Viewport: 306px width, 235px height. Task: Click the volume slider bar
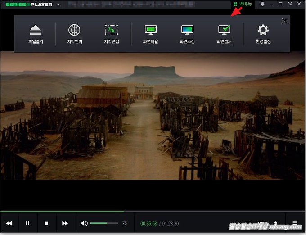104,223
